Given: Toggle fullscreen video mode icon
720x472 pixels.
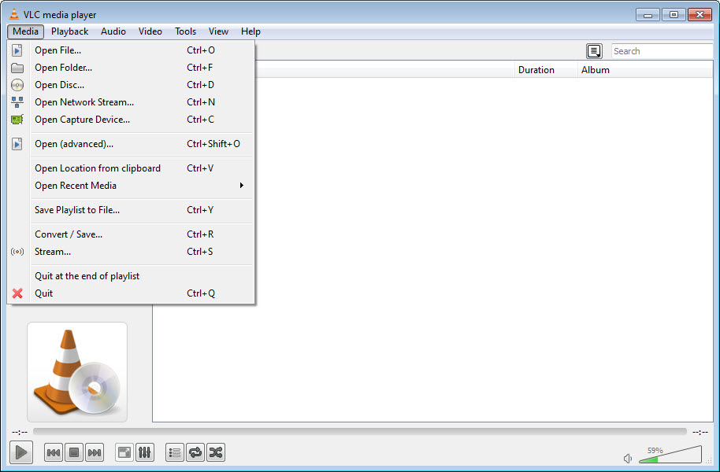Looking at the screenshot, I should pos(124,453).
